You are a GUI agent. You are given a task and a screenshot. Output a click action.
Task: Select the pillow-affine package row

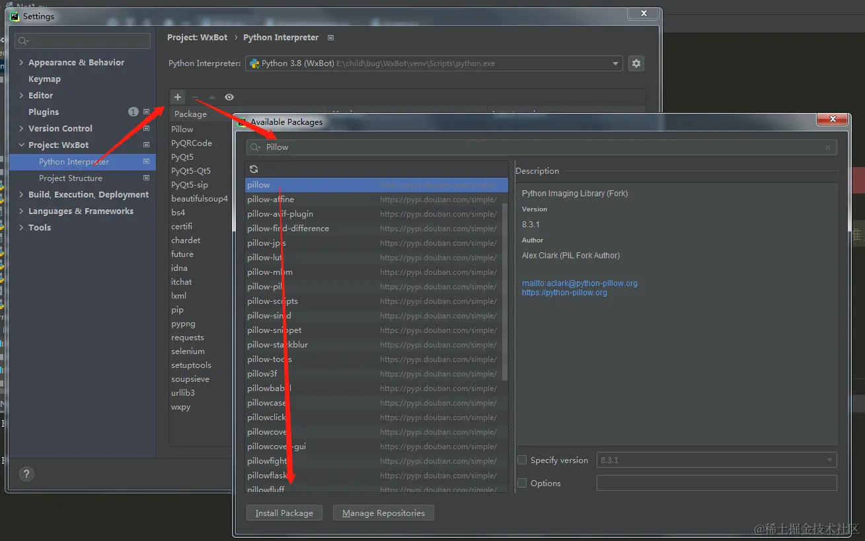[x=377, y=199]
